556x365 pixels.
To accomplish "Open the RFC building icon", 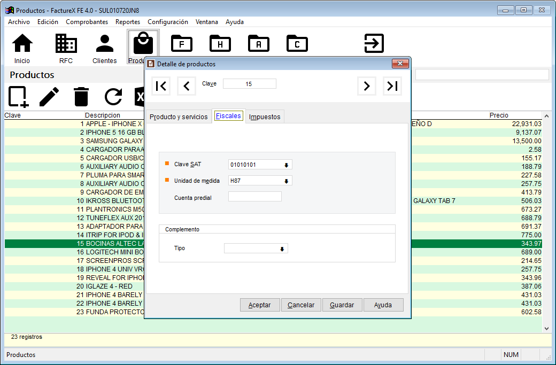I will click(66, 48).
